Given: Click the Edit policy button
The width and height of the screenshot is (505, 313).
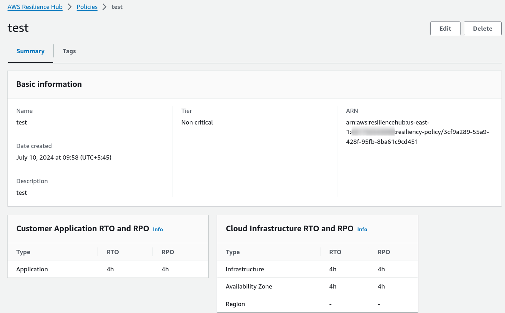Looking at the screenshot, I should point(445,29).
